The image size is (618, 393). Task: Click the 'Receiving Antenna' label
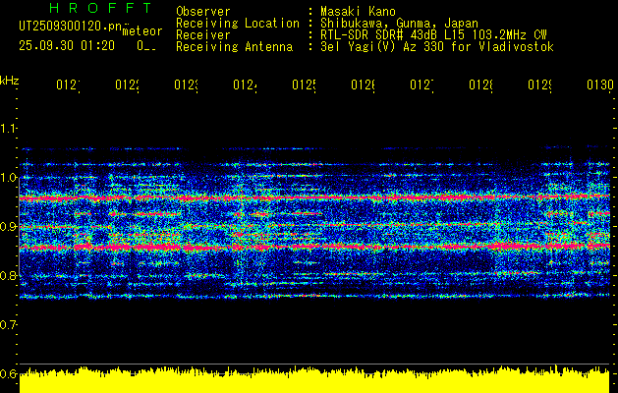click(234, 47)
